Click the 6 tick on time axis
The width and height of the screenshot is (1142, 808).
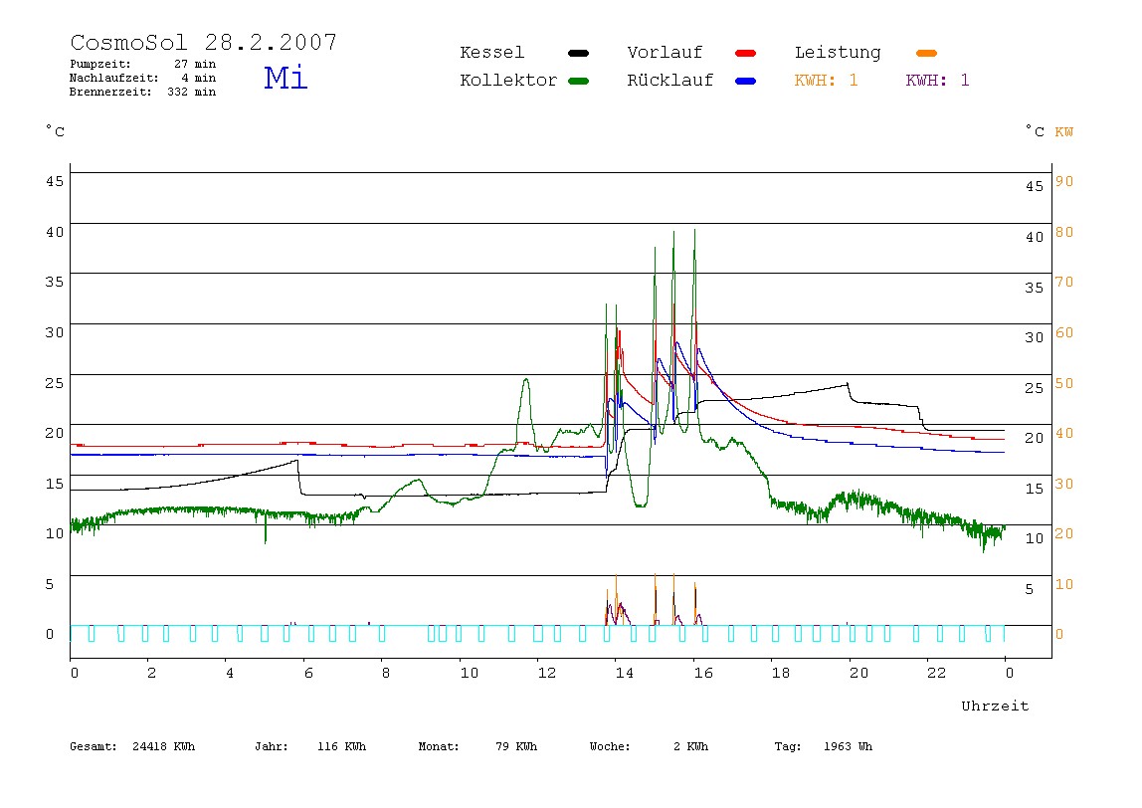coord(308,674)
